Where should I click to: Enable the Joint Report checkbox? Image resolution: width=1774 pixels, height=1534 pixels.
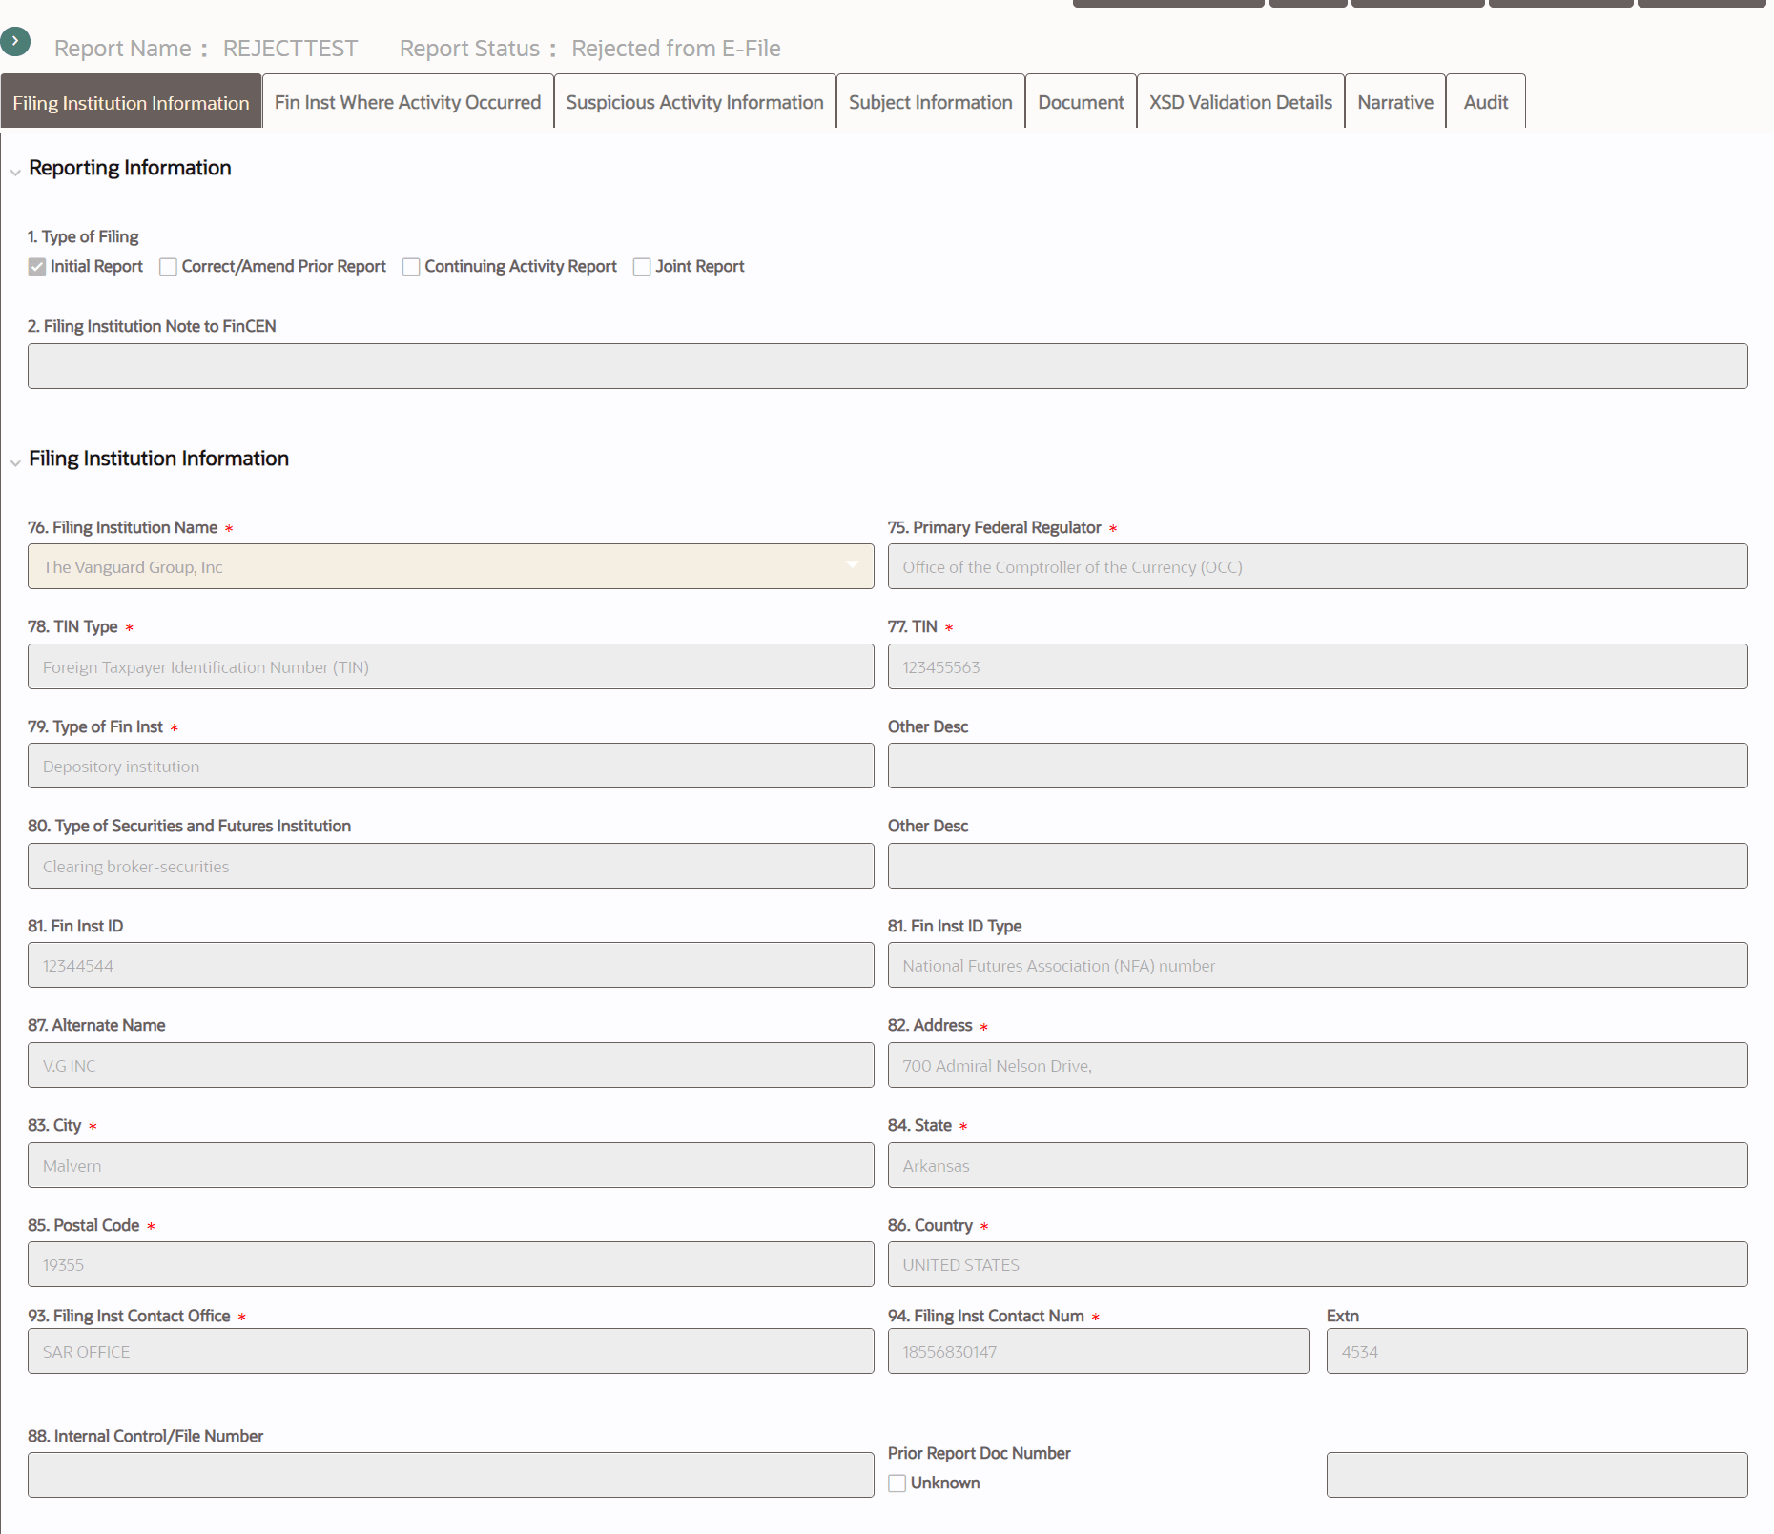642,267
